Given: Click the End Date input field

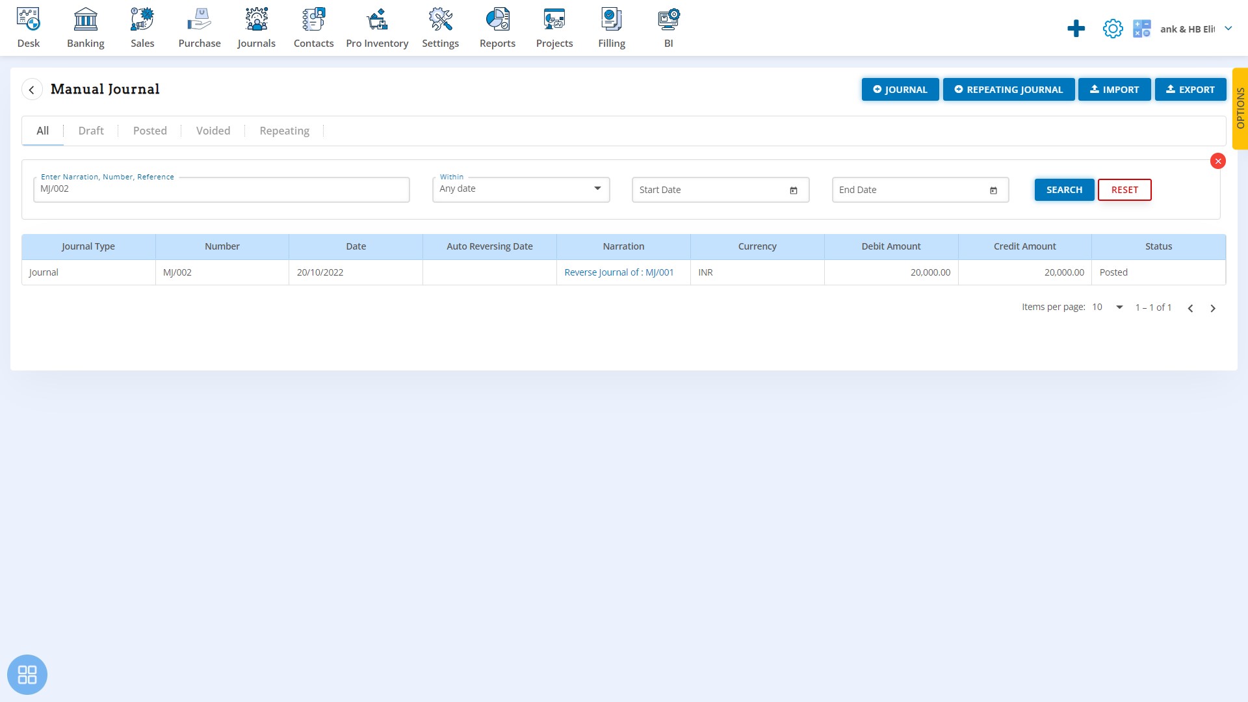Looking at the screenshot, I should click(920, 190).
